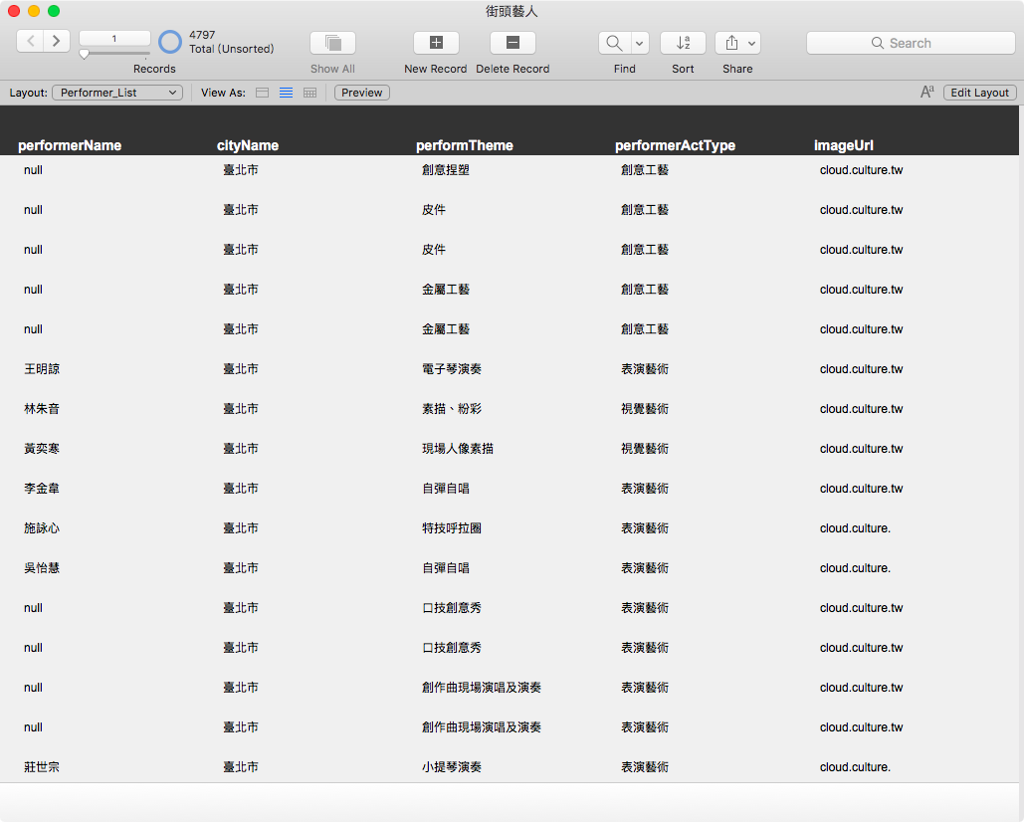Click the imageUrl column header
The height and width of the screenshot is (822, 1024).
[x=843, y=145]
